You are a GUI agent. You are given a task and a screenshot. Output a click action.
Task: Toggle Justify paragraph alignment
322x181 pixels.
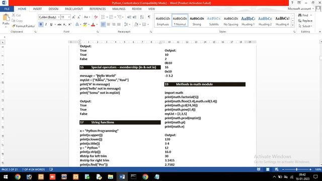pos(119,25)
